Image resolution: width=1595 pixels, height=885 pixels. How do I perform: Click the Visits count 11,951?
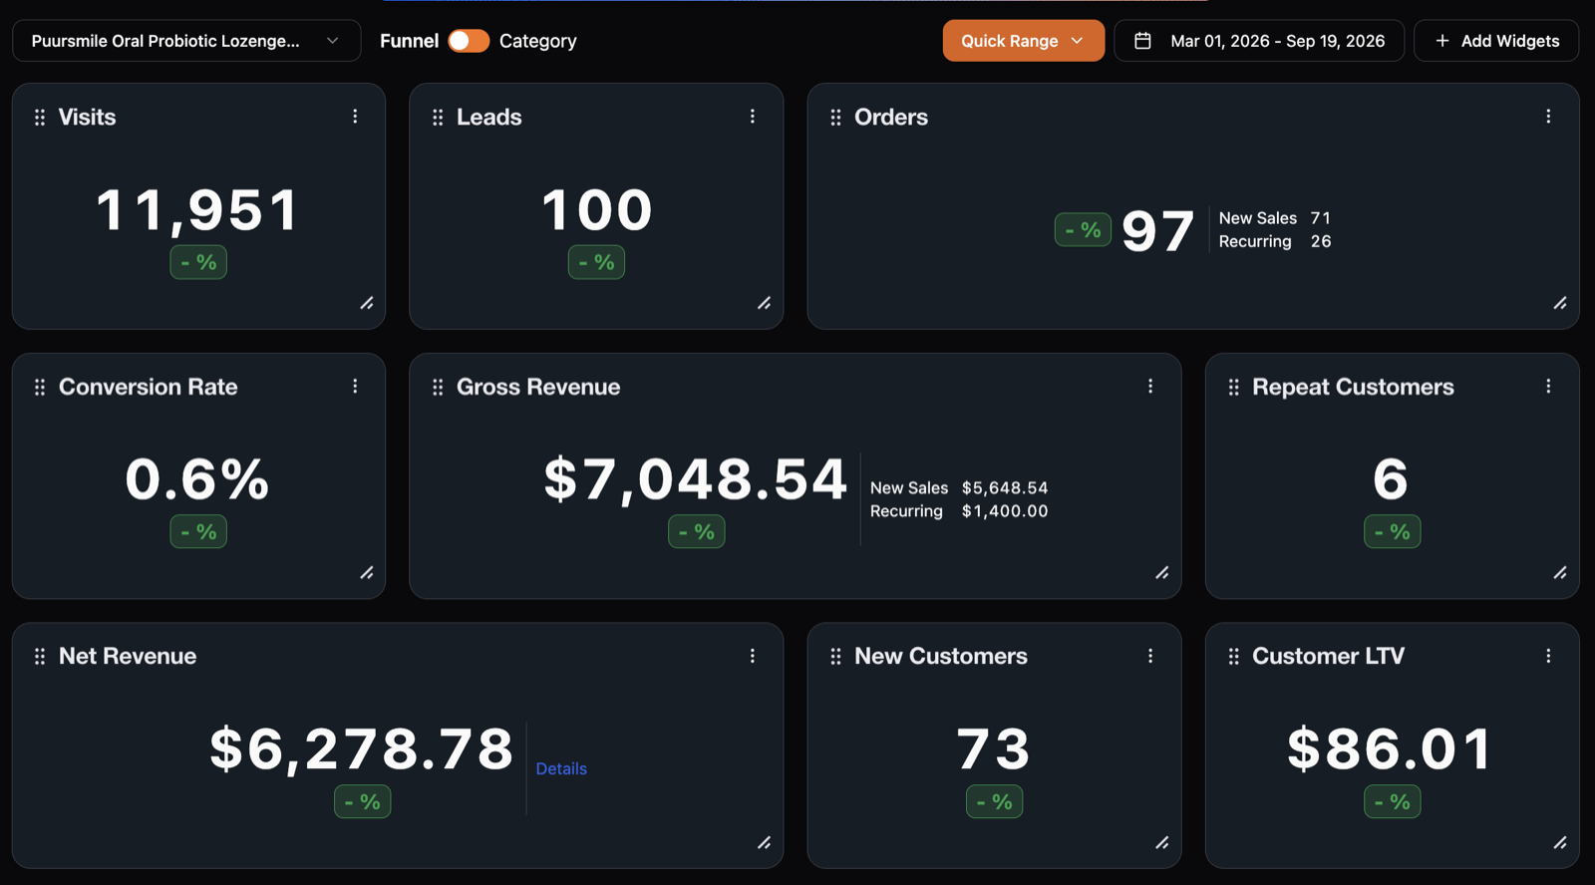[x=198, y=210]
